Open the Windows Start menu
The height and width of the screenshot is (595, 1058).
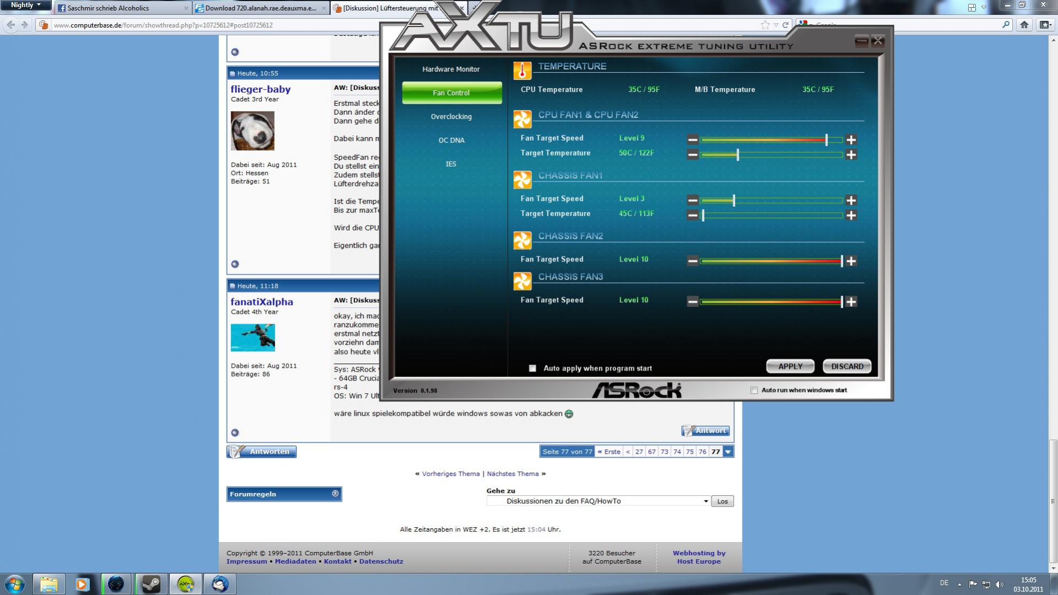[x=15, y=584]
